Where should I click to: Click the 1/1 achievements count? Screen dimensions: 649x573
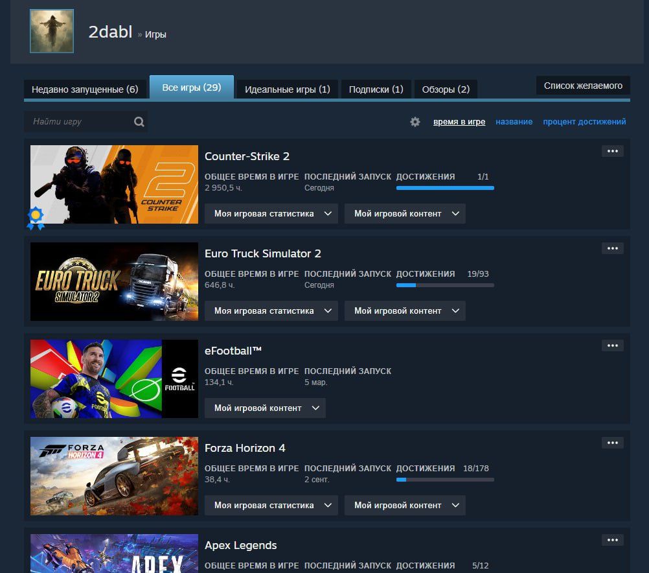tap(483, 176)
